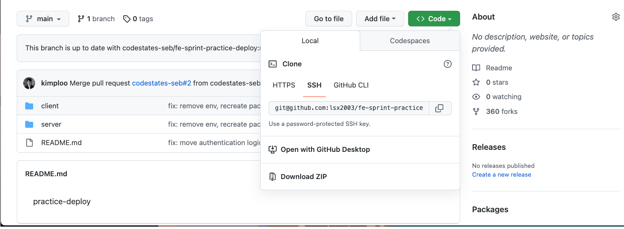Open the server folder
This screenshot has height=229, width=624.
(x=51, y=124)
